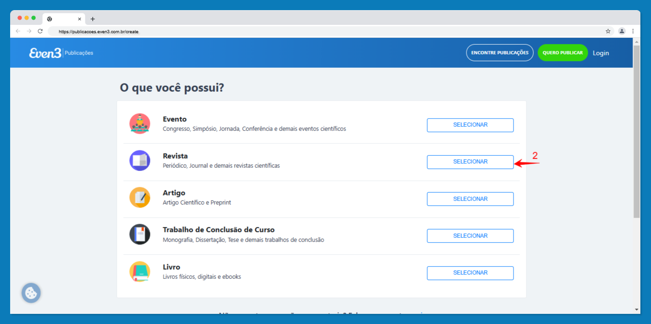Select the Evento option
651x324 pixels.
click(470, 125)
